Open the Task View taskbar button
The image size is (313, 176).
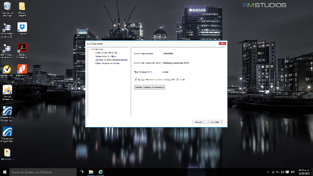tap(81, 172)
